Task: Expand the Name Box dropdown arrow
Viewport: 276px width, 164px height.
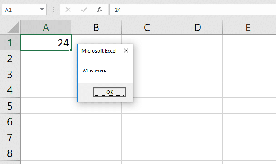Action: tap(42, 9)
